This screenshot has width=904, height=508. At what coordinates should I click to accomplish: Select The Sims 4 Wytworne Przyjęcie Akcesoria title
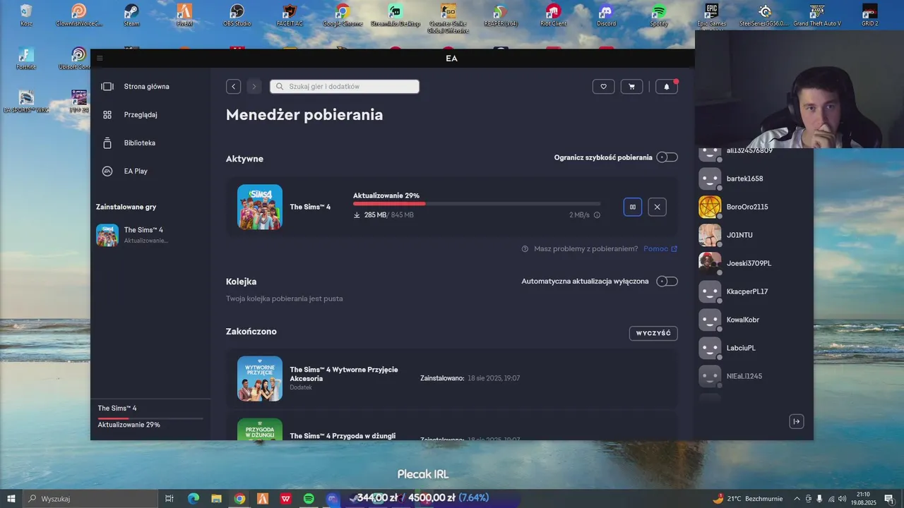click(x=344, y=374)
